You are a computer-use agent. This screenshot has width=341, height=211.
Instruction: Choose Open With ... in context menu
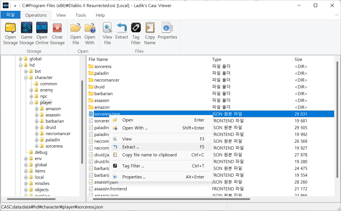coord(161,128)
